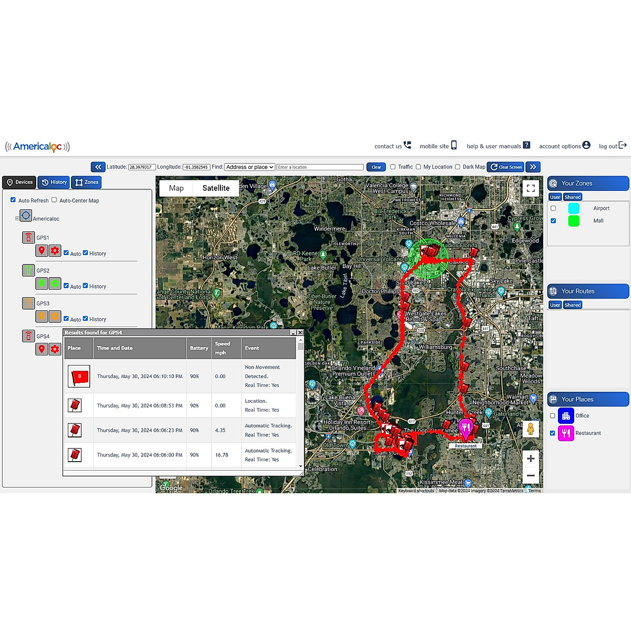Click the double-right arrow button
This screenshot has height=631, width=631.
pos(533,167)
